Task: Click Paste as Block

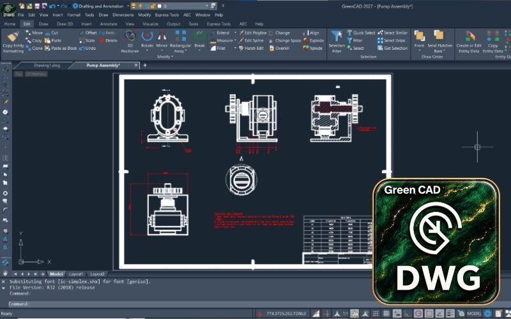Action: tap(61, 48)
